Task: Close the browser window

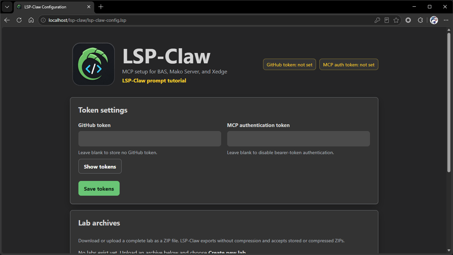Action: pos(445,7)
